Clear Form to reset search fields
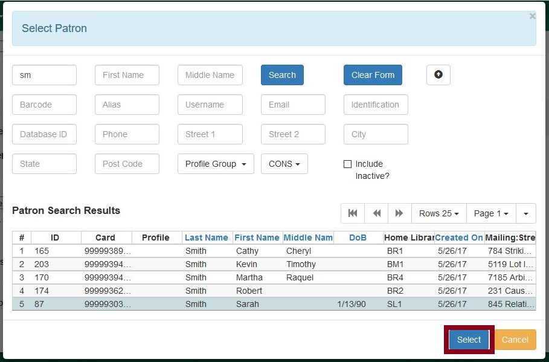Image resolution: width=549 pixels, height=362 pixels. coord(373,75)
